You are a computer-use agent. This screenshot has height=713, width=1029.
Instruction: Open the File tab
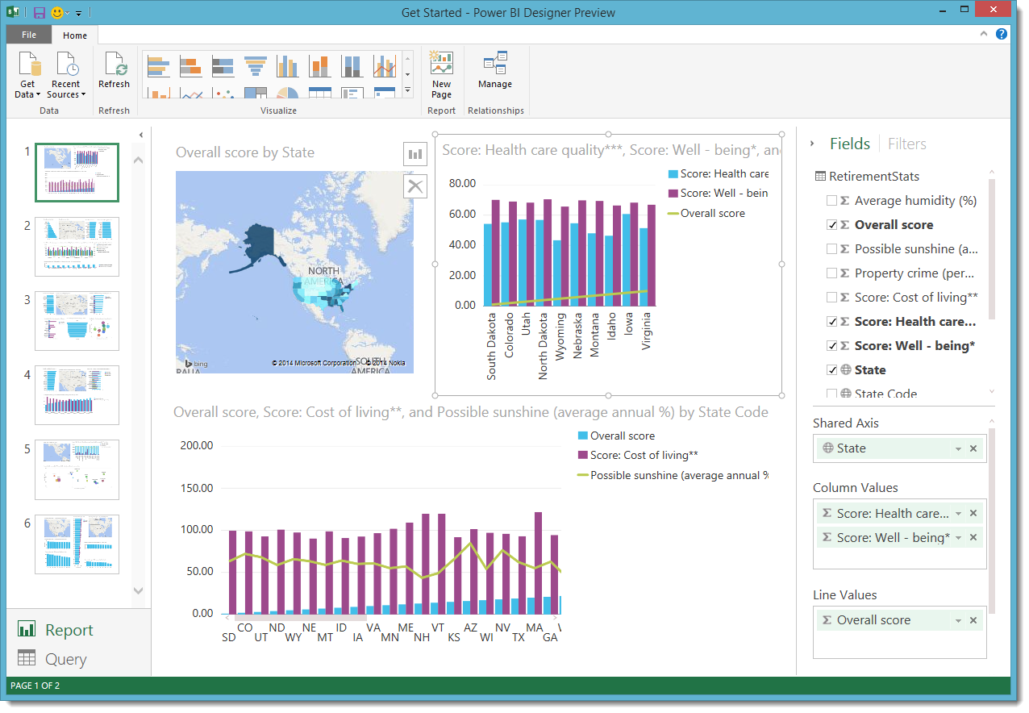pos(29,35)
